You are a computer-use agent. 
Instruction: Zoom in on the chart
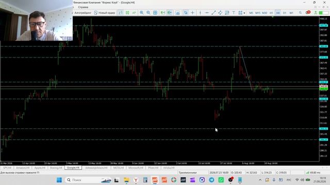(x=142, y=13)
